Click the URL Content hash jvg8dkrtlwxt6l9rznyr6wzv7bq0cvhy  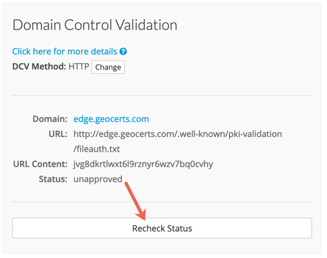point(144,164)
